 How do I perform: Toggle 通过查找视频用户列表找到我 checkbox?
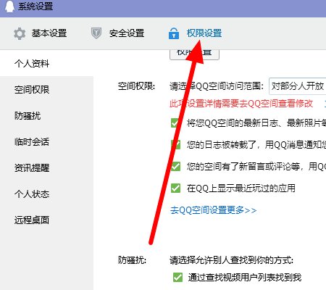coord(177,277)
